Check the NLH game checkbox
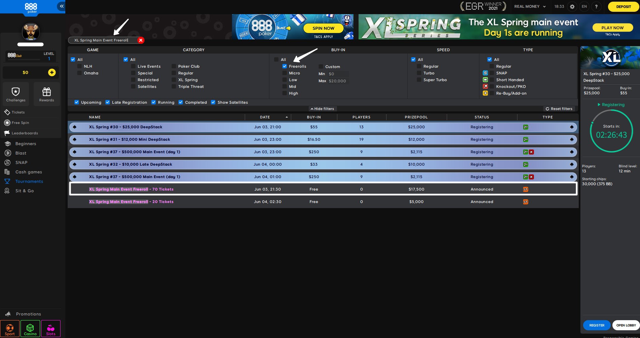 (79, 66)
